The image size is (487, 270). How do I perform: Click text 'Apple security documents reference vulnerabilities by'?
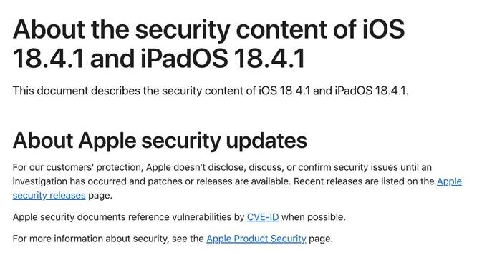pyautogui.click(x=129, y=216)
